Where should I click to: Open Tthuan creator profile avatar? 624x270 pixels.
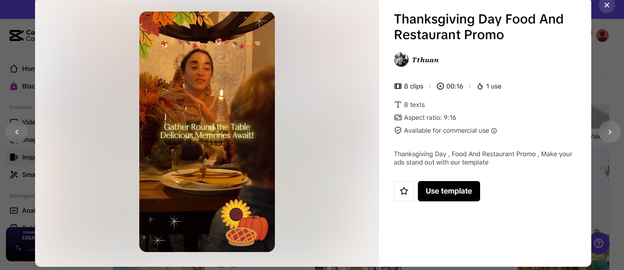coord(401,59)
